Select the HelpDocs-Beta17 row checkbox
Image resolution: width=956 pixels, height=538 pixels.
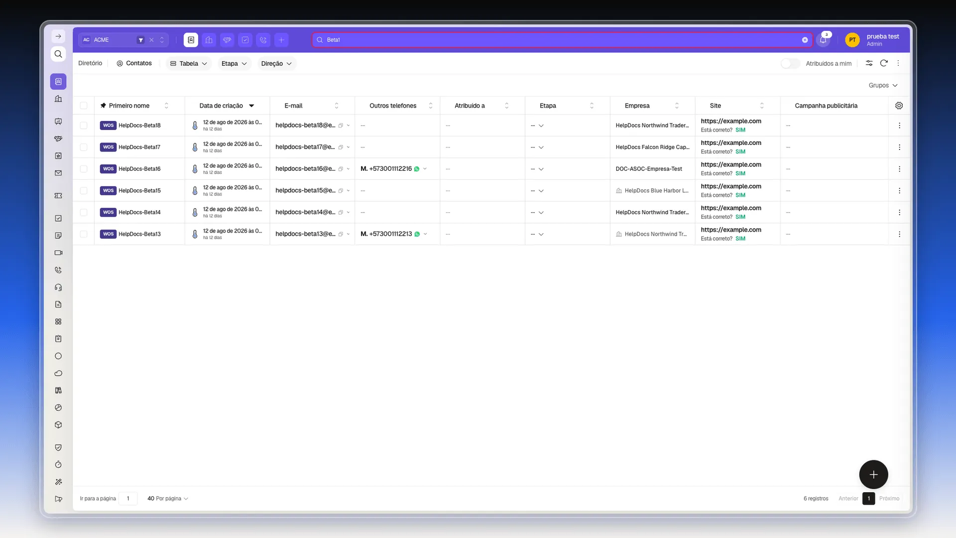pos(84,147)
